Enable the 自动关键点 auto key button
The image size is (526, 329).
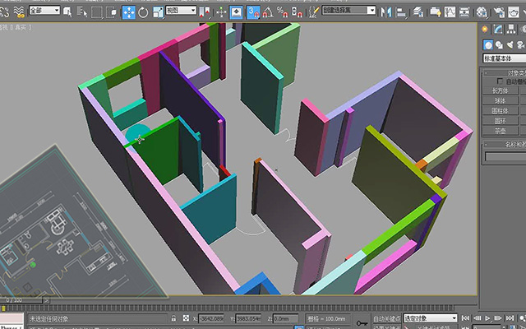point(387,318)
